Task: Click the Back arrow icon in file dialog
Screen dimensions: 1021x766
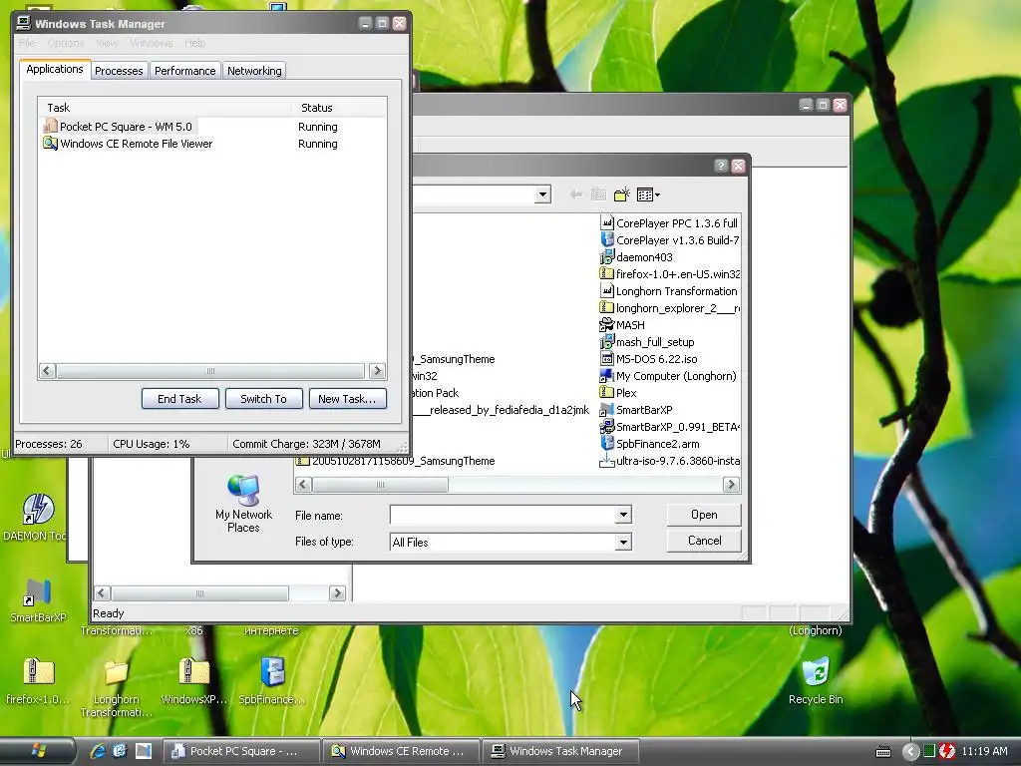Action: click(575, 194)
